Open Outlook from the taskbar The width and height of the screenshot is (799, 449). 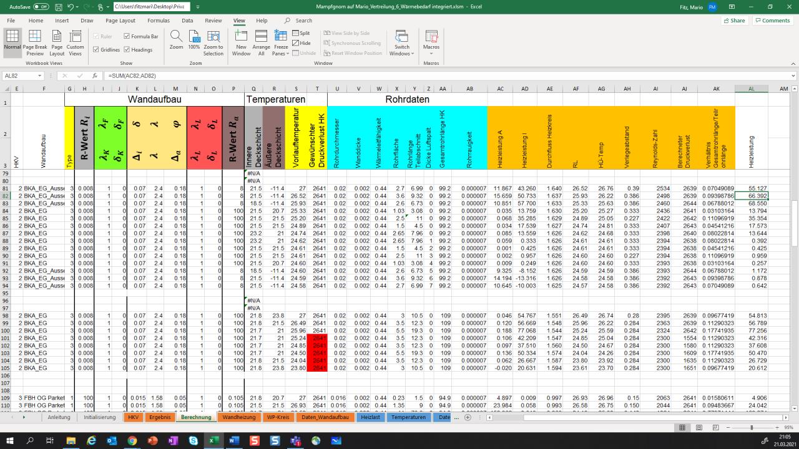(x=112, y=440)
